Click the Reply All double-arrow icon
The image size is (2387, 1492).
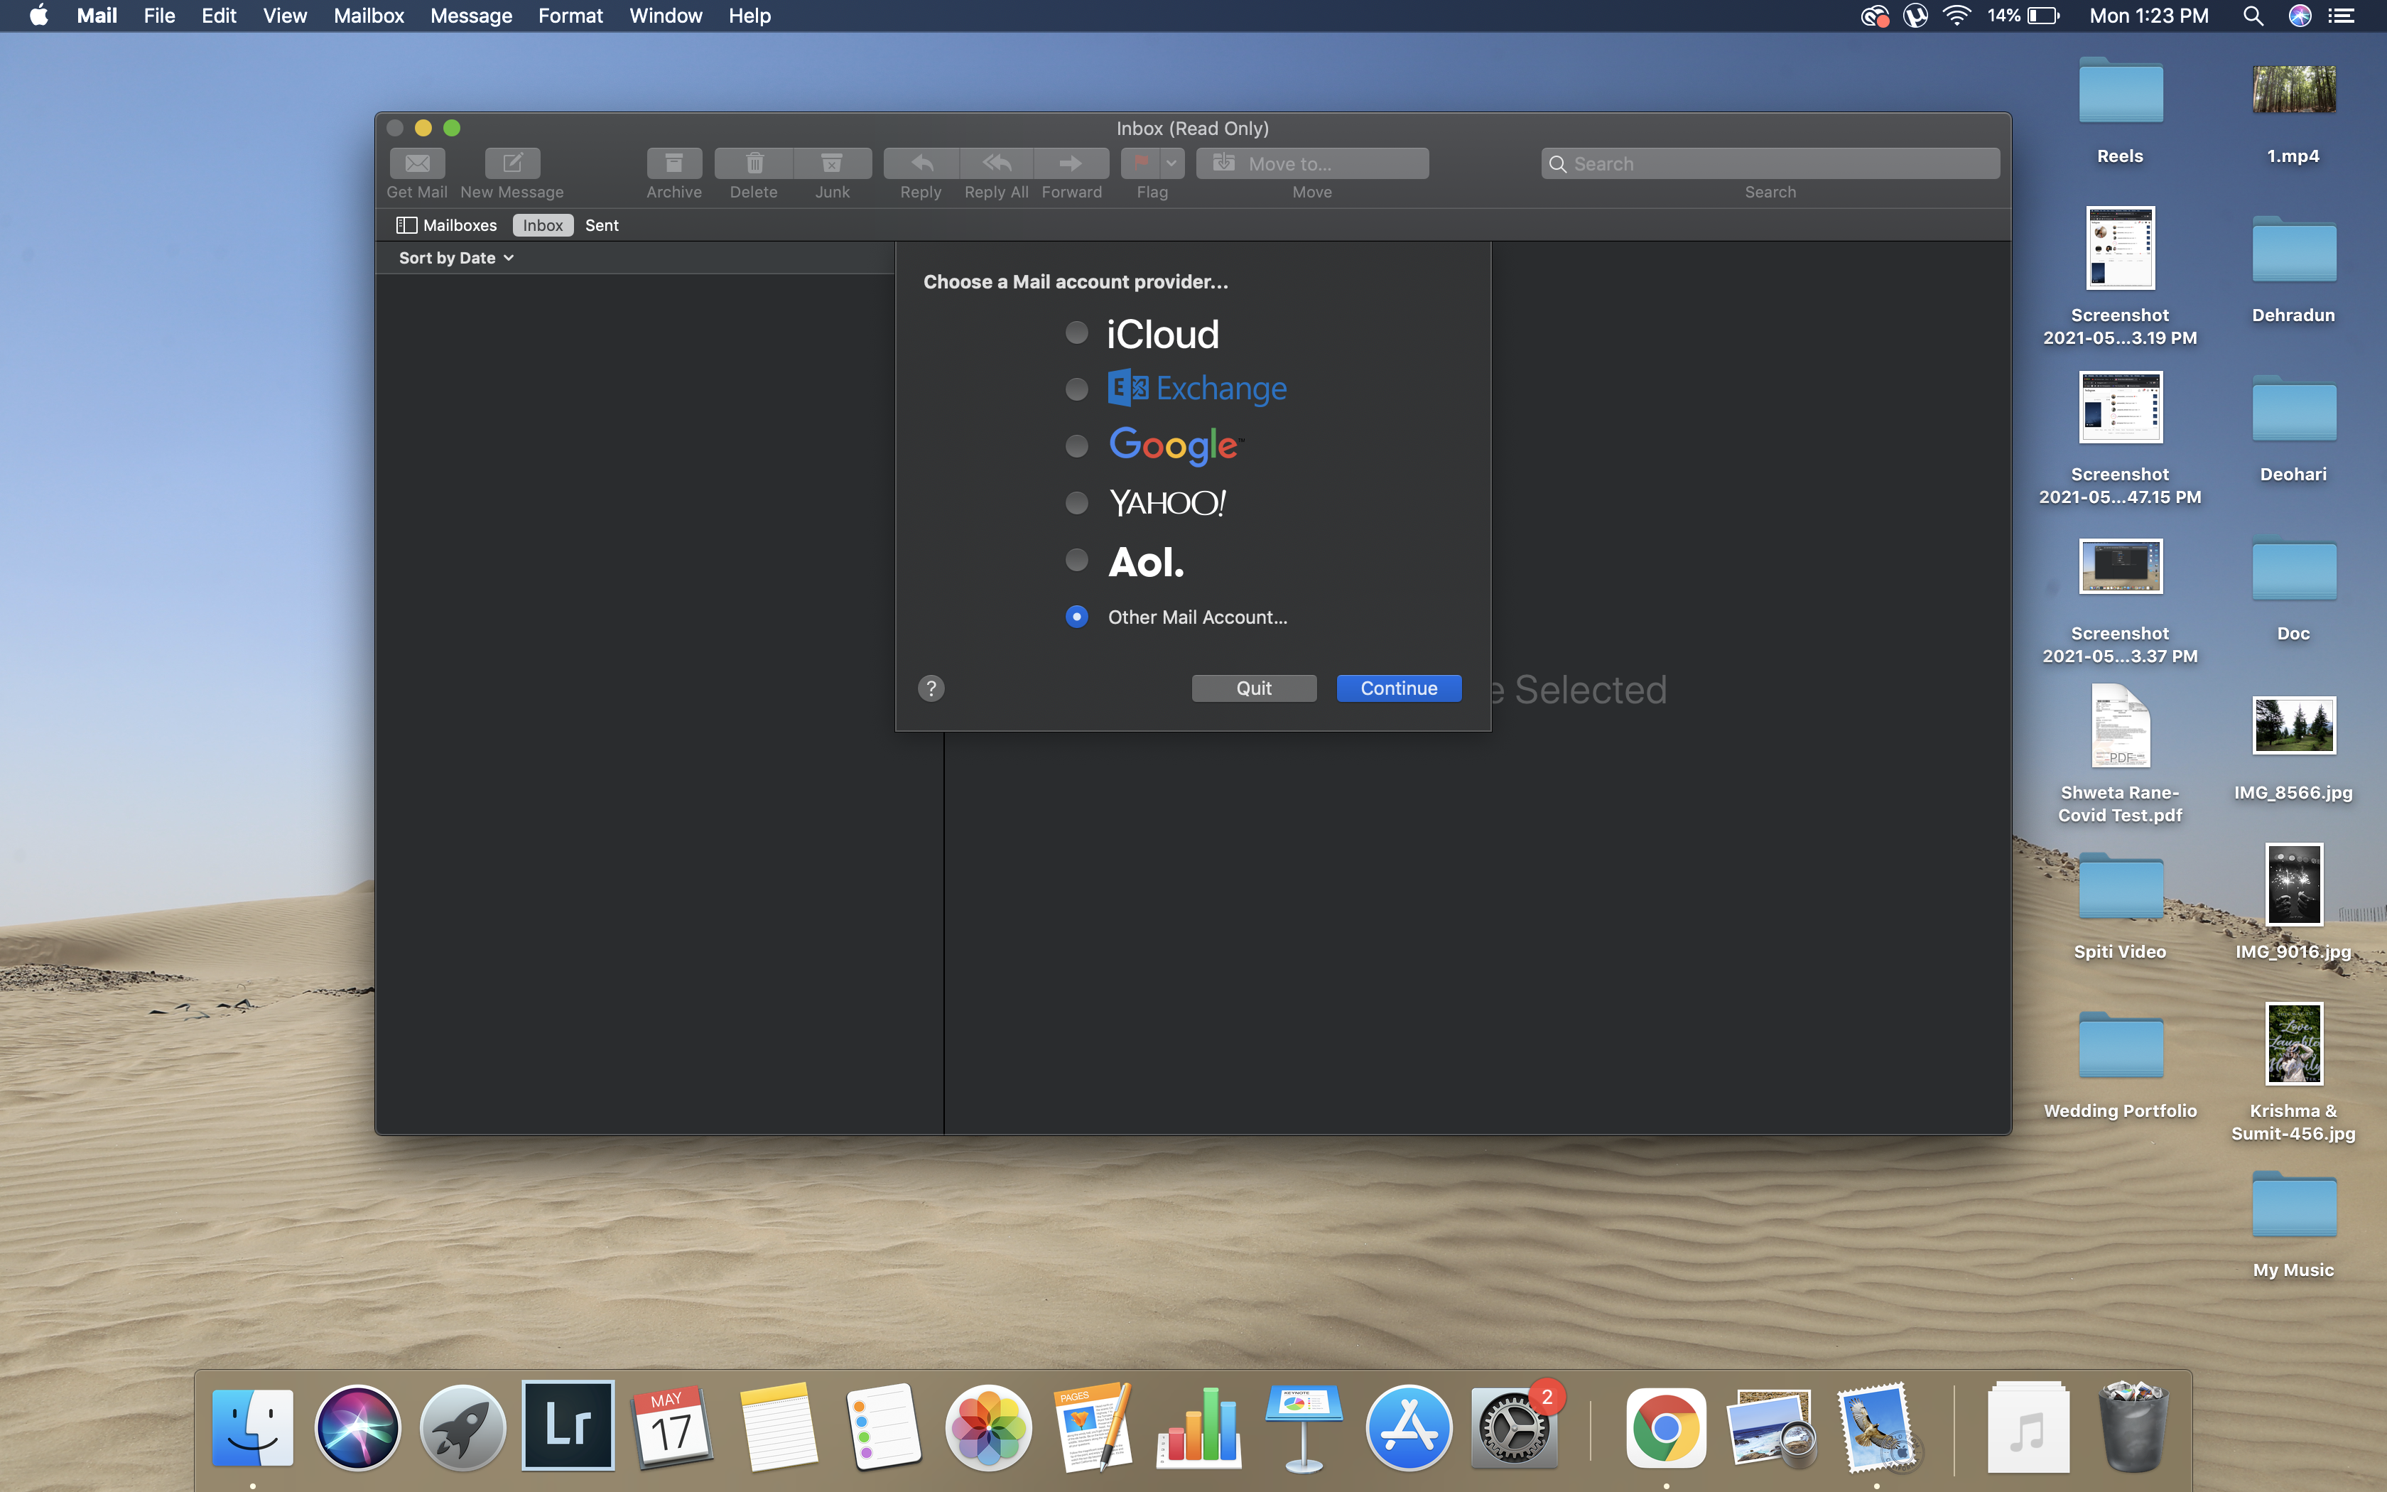996,163
